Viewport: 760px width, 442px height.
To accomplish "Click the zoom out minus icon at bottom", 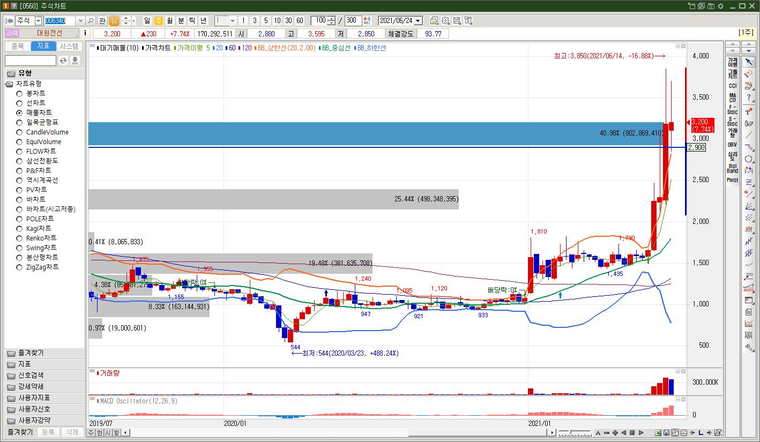I will tap(607, 432).
